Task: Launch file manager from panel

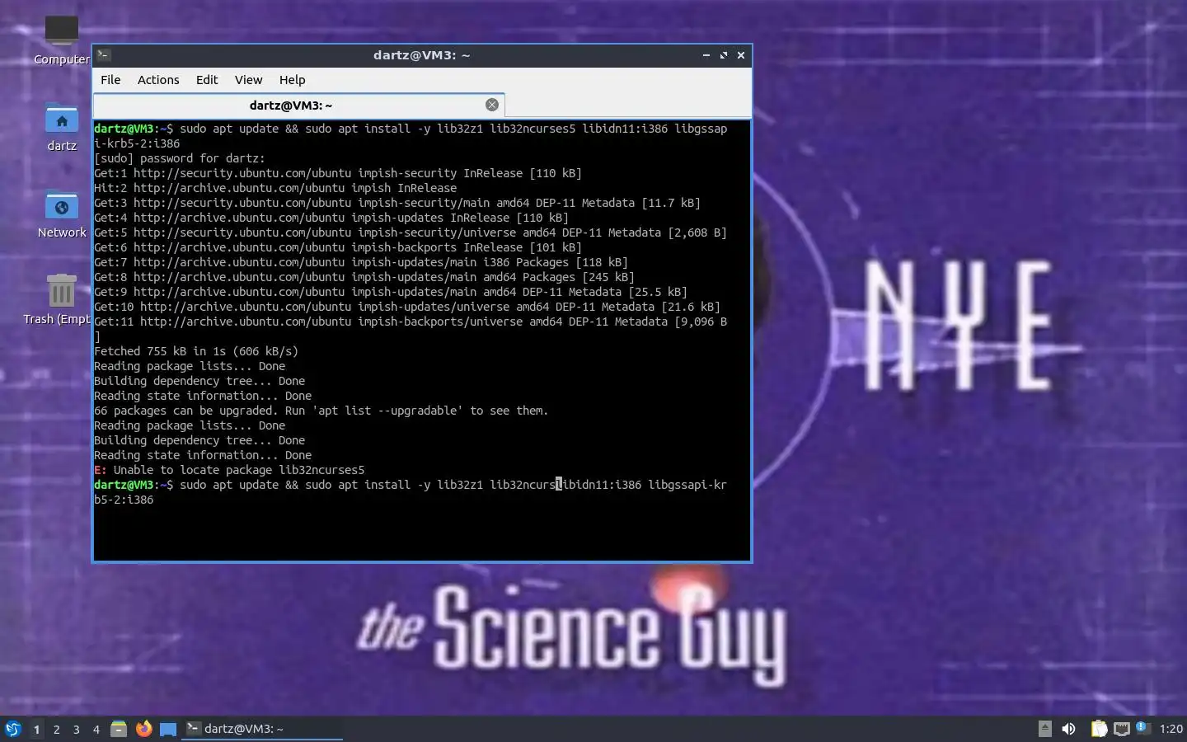Action: [x=119, y=729]
